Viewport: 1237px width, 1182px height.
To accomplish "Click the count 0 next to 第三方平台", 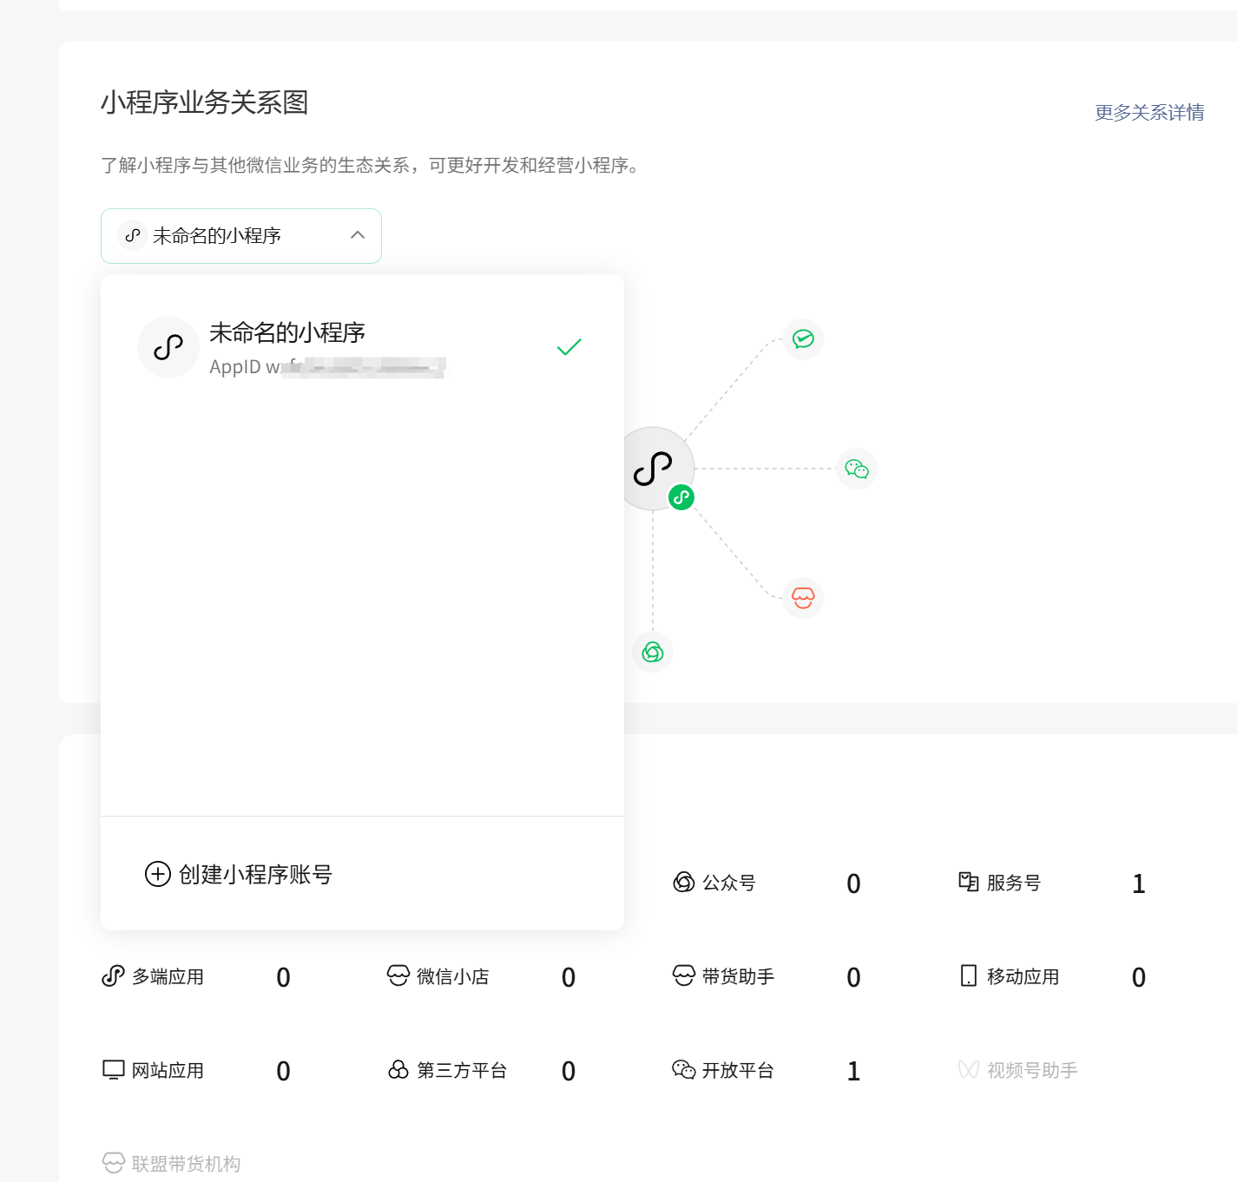I will [569, 1071].
